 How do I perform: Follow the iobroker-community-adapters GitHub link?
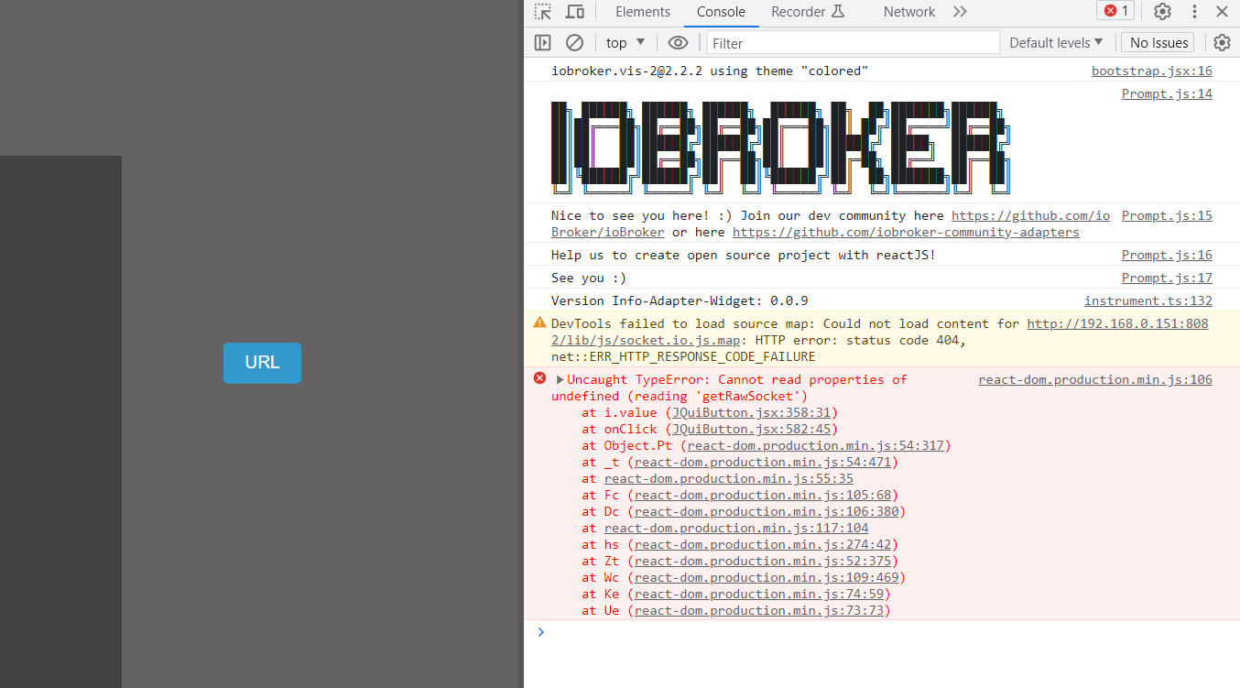tap(906, 232)
